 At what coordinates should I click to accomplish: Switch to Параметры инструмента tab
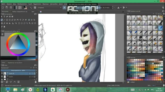pyautogui.click(x=15, y=63)
